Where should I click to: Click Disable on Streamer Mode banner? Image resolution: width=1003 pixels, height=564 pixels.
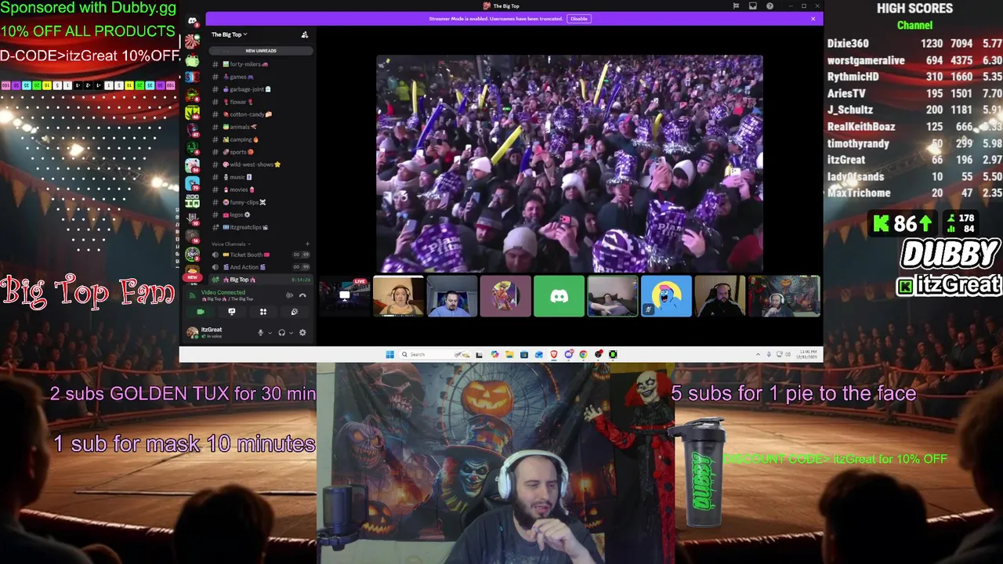[x=578, y=19]
